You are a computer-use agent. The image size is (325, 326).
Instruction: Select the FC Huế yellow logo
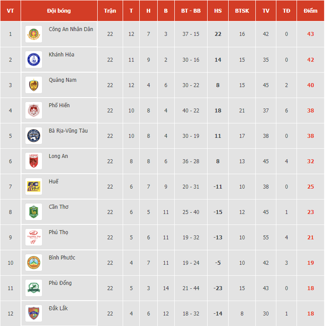34,186
